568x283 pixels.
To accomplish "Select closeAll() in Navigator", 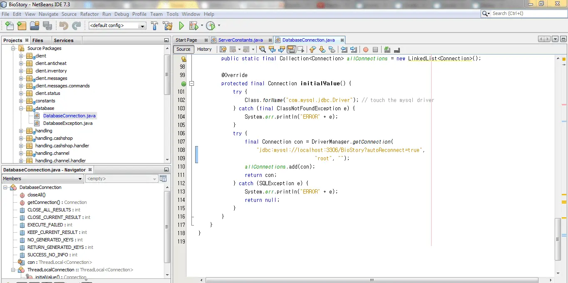I will [37, 195].
